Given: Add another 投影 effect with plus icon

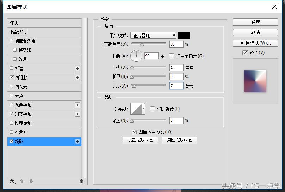Looking at the screenshot, I should [x=78, y=141].
